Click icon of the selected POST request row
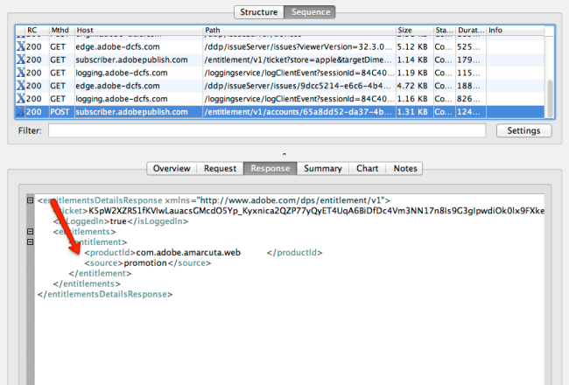 pyautogui.click(x=21, y=112)
